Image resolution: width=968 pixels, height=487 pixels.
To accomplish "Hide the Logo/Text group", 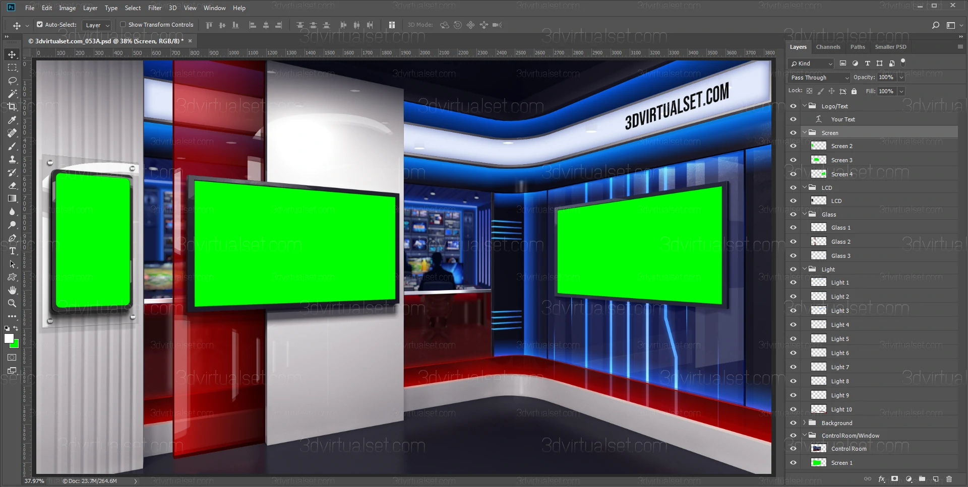I will point(793,106).
